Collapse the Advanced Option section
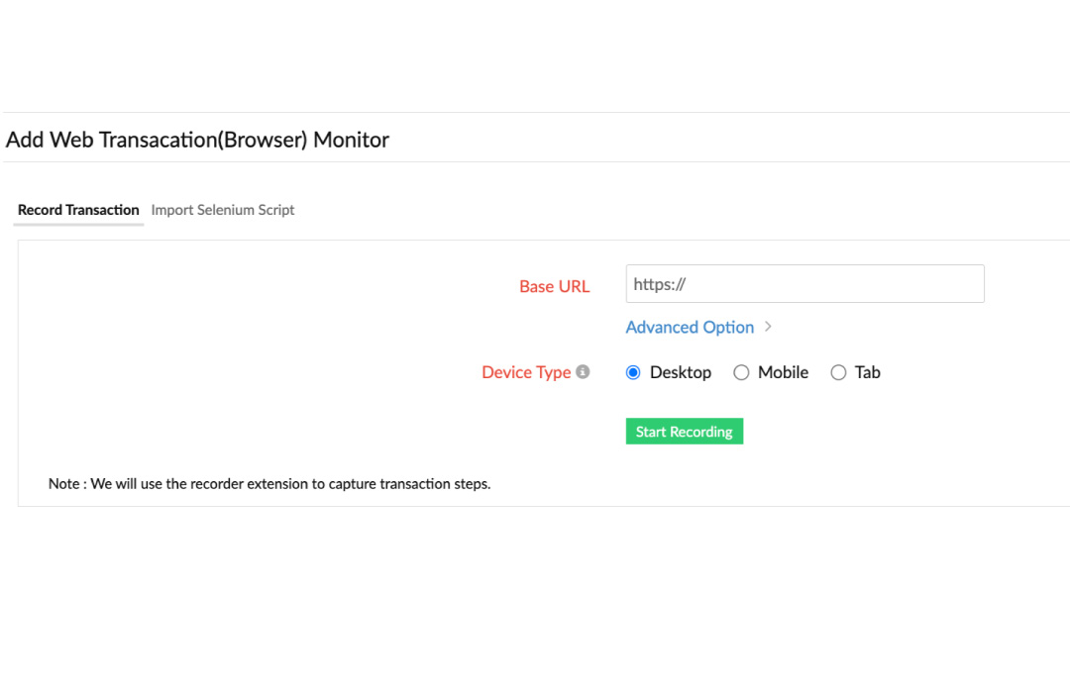1070x693 pixels. pos(690,327)
